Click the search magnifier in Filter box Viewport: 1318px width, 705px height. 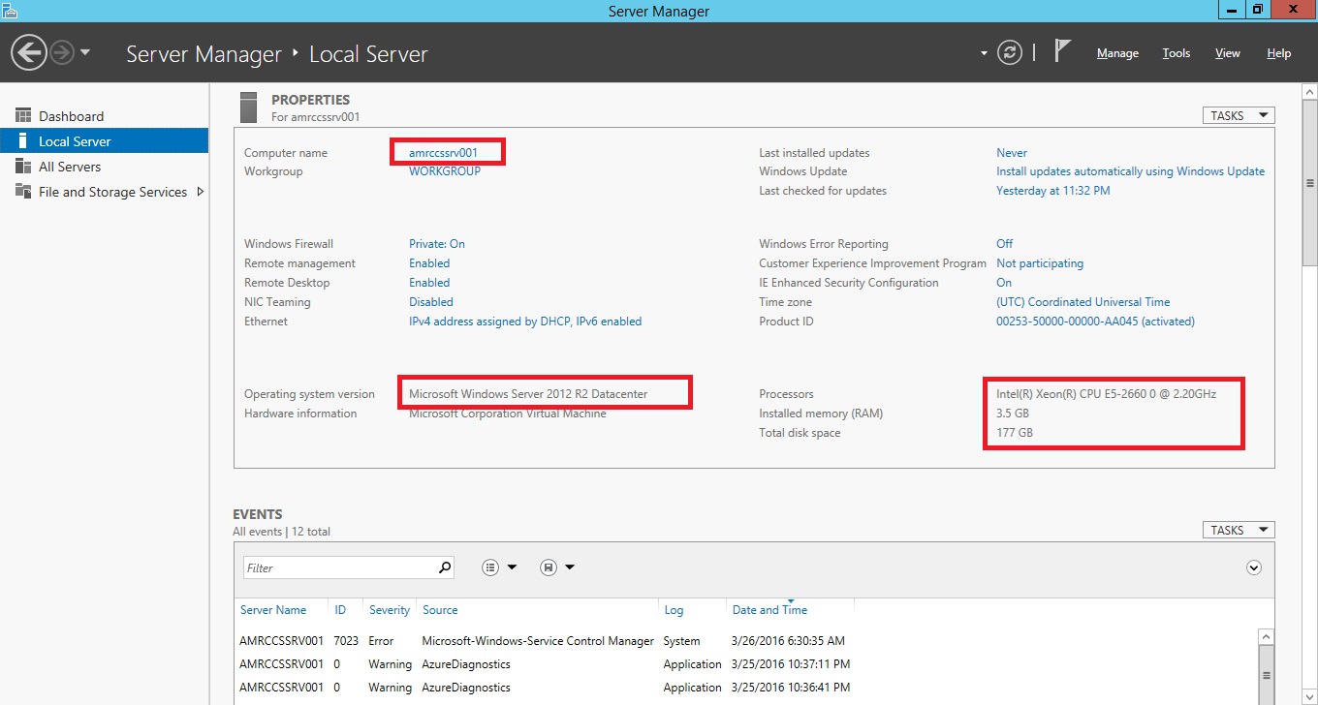click(445, 567)
